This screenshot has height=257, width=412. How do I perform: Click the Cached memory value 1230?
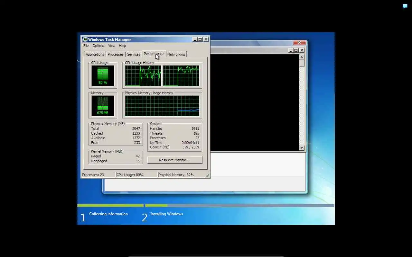[136, 133]
